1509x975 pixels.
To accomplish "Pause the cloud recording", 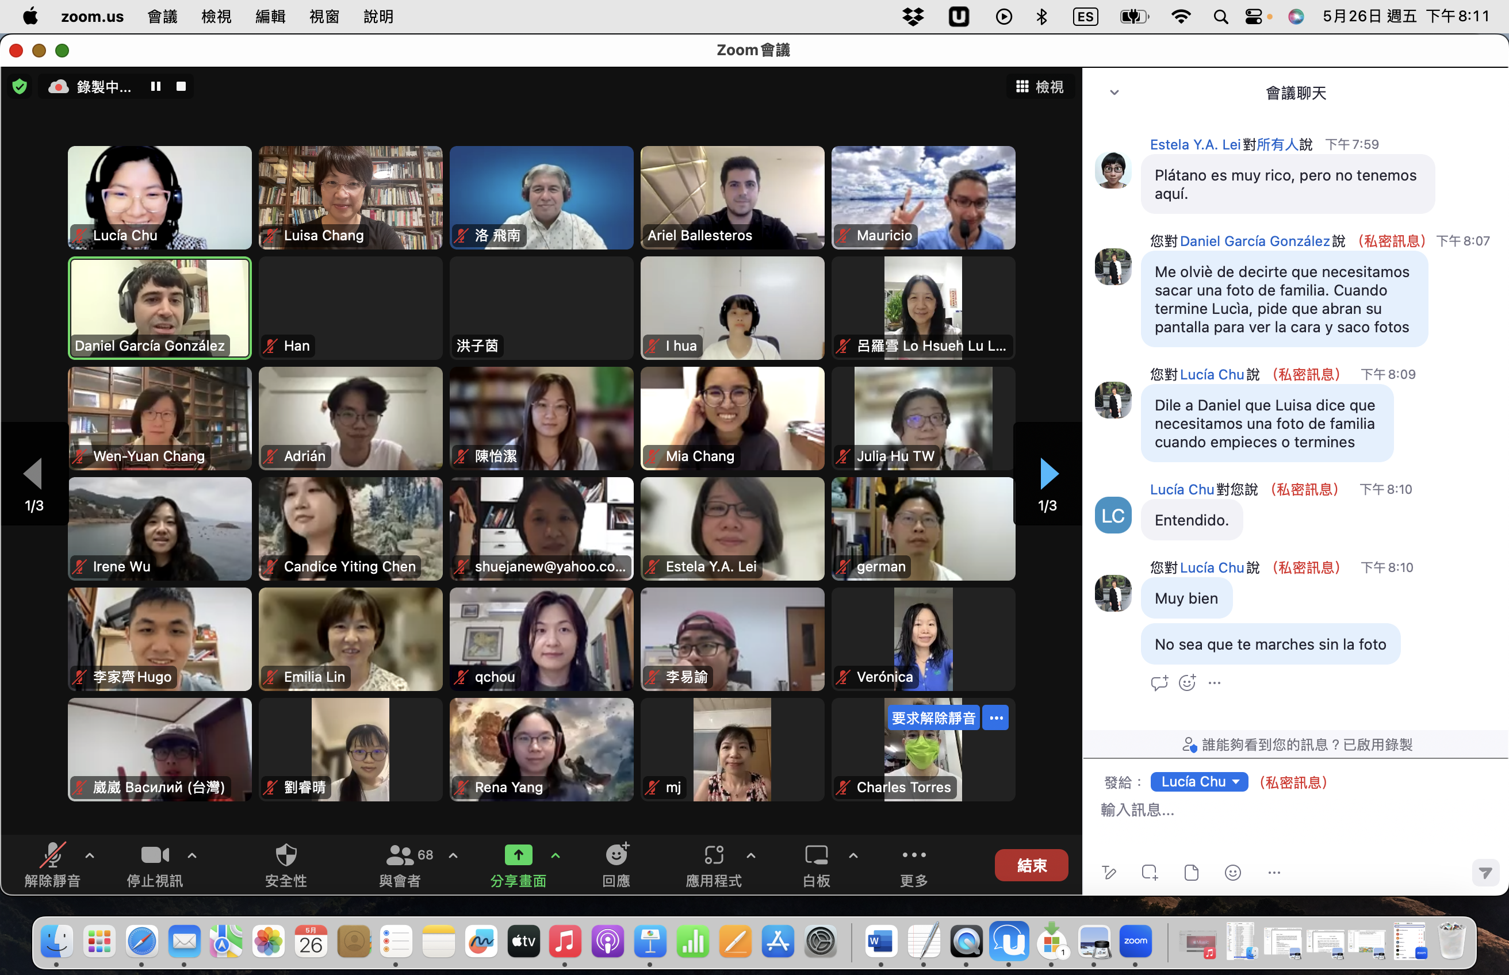I will [156, 86].
